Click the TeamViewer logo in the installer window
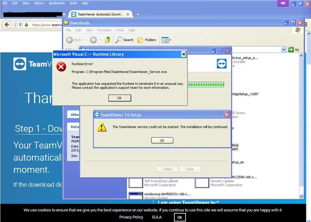Image resolution: width=311 pixels, height=222 pixels. (222, 64)
